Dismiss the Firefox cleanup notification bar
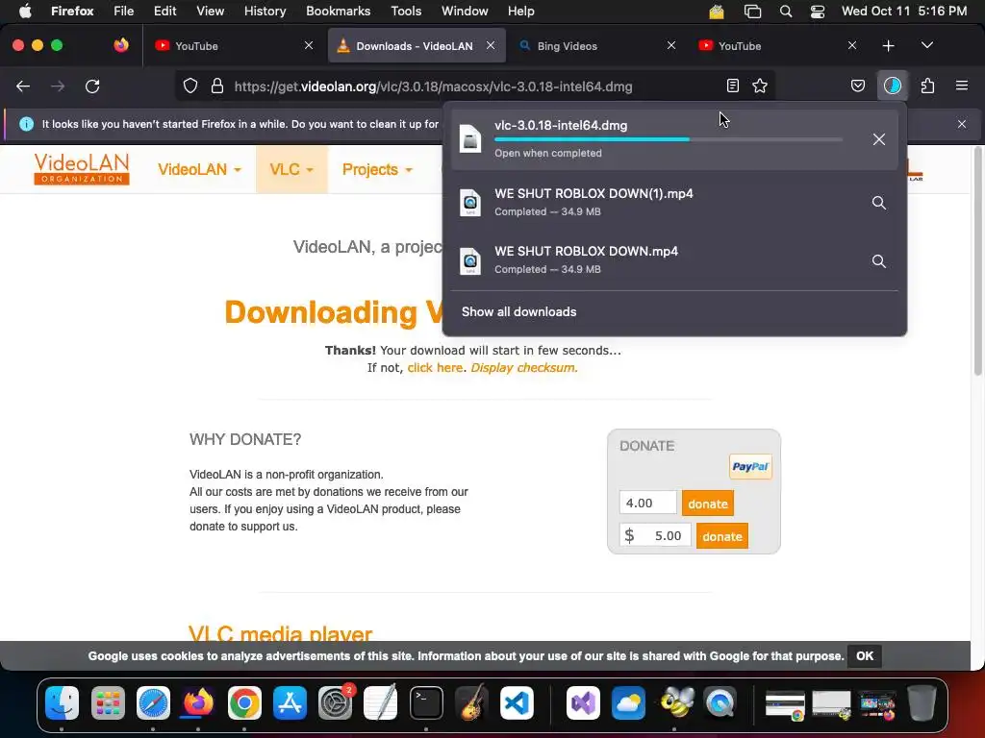This screenshot has height=738, width=985. point(961,124)
